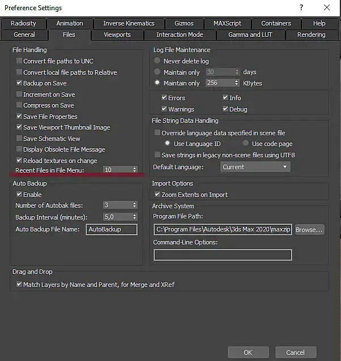Uncheck the Info log checkbox

225,98
